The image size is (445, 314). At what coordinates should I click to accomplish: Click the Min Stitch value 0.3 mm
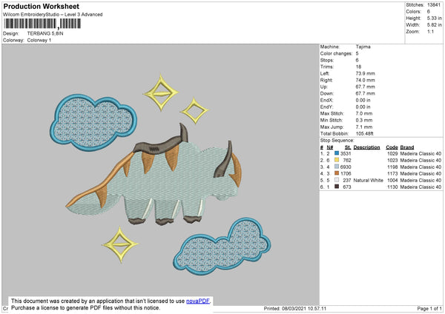tap(364, 121)
